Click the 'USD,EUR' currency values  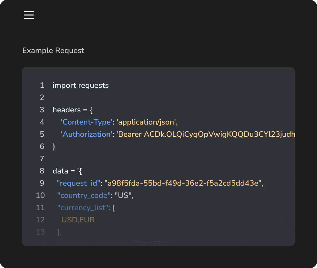click(78, 220)
